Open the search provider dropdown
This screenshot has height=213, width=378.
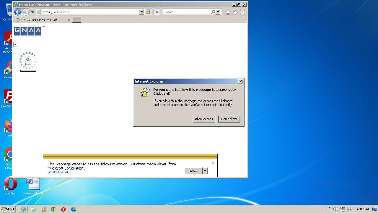pos(218,12)
